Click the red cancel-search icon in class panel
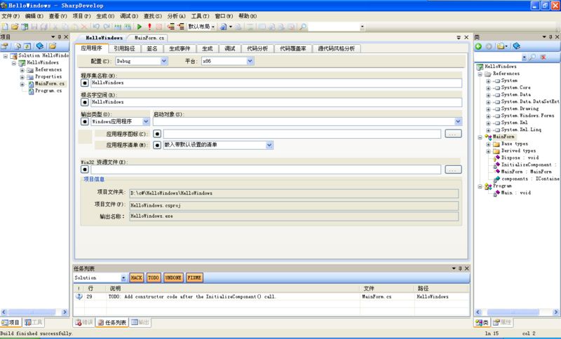The width and height of the screenshot is (561, 339). (543, 57)
